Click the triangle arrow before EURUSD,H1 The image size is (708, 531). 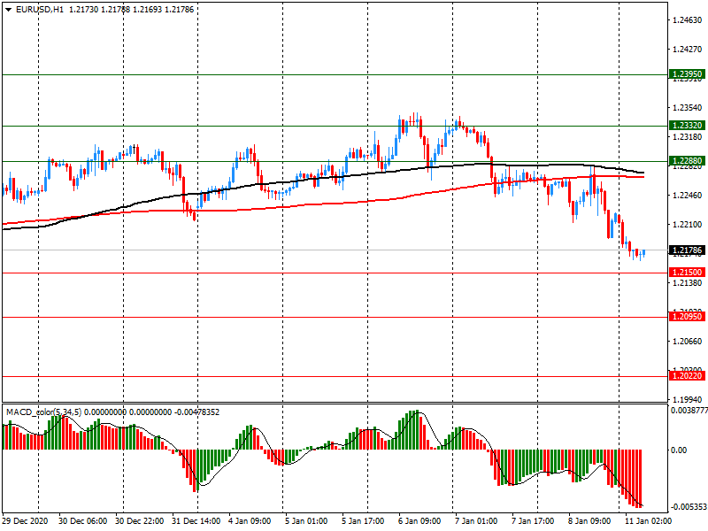pyautogui.click(x=8, y=9)
